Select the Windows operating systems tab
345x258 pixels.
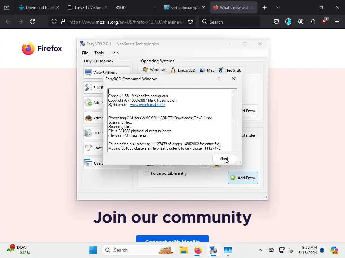[x=154, y=70]
